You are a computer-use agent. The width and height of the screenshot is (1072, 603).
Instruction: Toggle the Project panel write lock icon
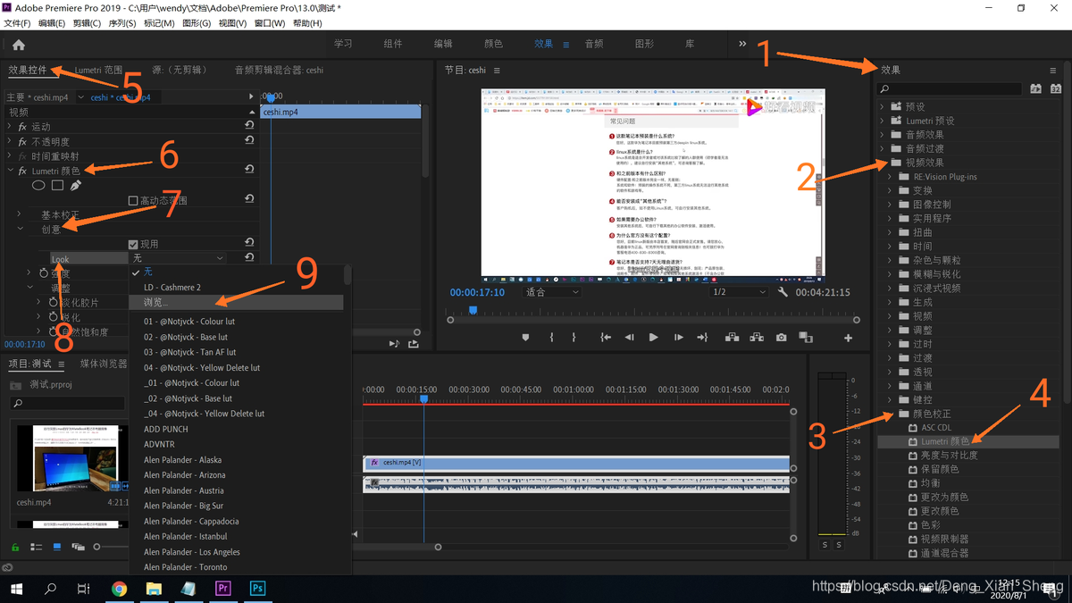[15, 547]
